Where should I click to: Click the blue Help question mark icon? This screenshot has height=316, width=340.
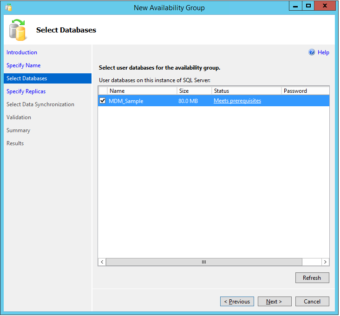pyautogui.click(x=312, y=52)
